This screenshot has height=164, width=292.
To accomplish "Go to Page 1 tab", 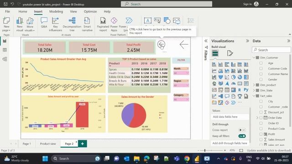I will coord(26,144).
